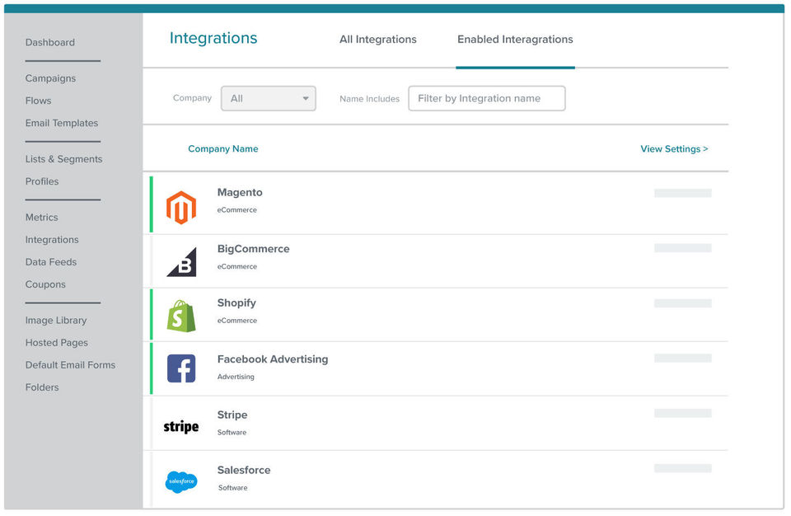Click the Stripe logo
This screenshot has height=516, width=791.
coord(181,427)
